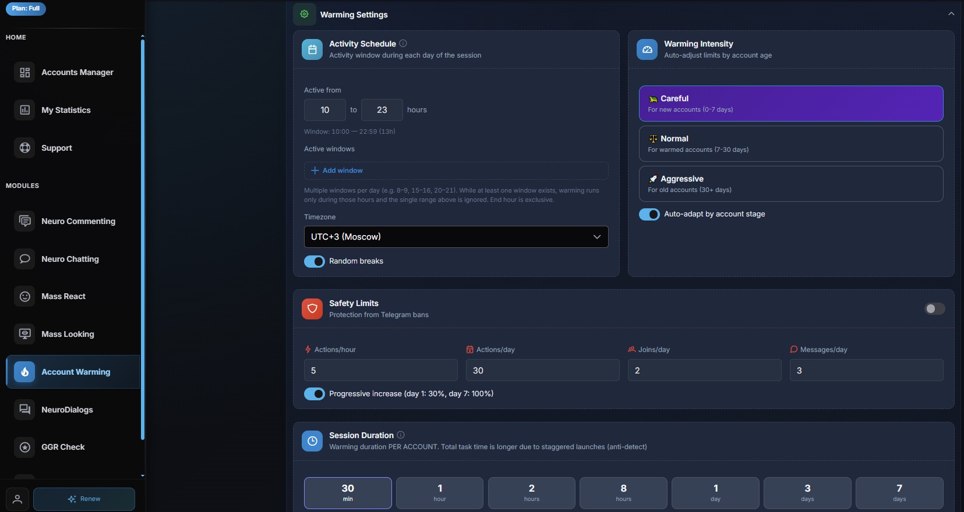The height and width of the screenshot is (512, 964).
Task: Open Mass Looking module
Action: 73,334
